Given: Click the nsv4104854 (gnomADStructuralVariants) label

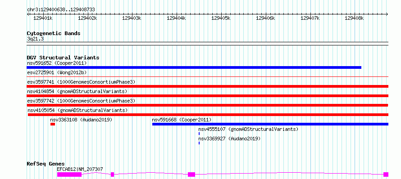Looking at the screenshot, I should coord(77,91).
